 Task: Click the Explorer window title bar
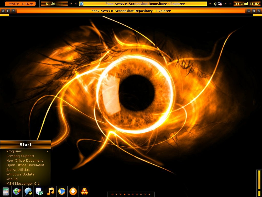coord(131,11)
